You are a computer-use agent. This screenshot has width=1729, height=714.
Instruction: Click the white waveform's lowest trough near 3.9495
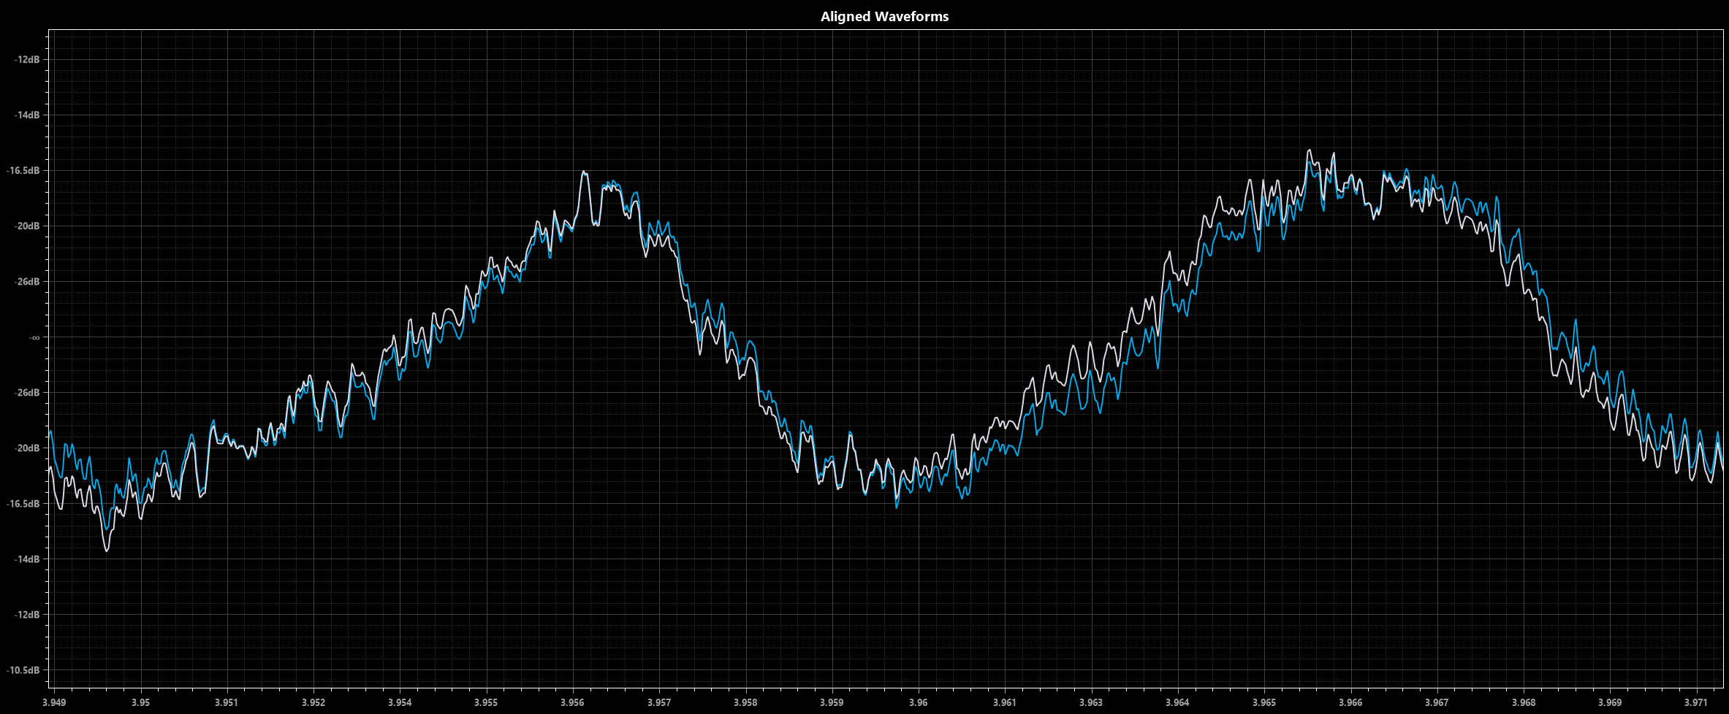[107, 550]
